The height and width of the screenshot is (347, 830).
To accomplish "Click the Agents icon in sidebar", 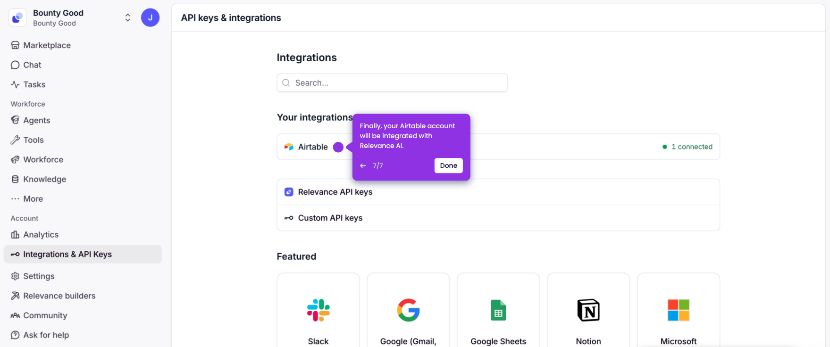I will click(15, 120).
